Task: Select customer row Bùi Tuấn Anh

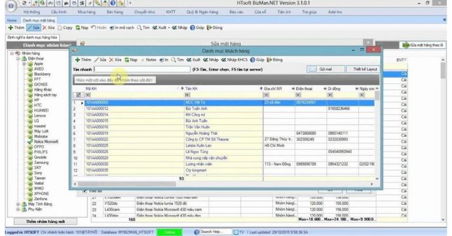Action: pyautogui.click(x=223, y=109)
